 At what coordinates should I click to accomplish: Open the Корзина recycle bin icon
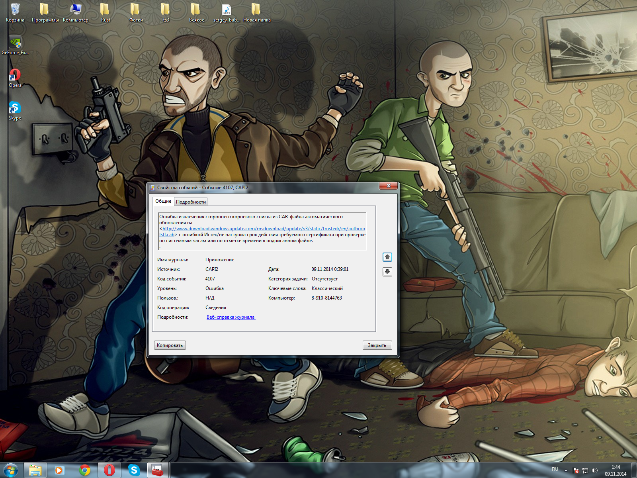tap(15, 12)
